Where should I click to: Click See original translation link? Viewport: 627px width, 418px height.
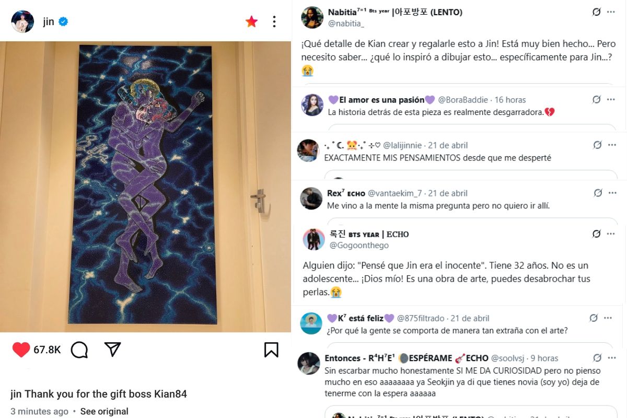coord(104,411)
